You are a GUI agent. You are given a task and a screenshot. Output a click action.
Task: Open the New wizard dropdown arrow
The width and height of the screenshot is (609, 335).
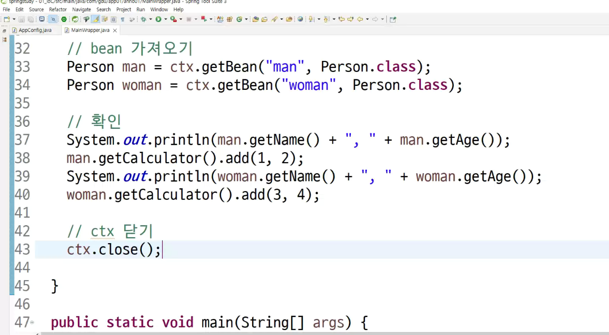pyautogui.click(x=14, y=19)
